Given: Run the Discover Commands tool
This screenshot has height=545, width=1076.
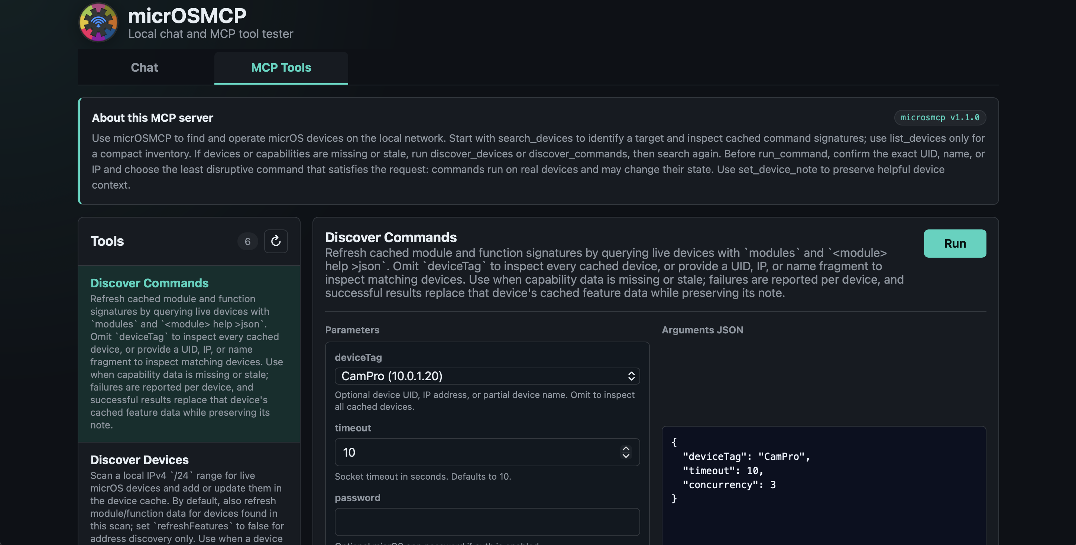Looking at the screenshot, I should [x=955, y=243].
